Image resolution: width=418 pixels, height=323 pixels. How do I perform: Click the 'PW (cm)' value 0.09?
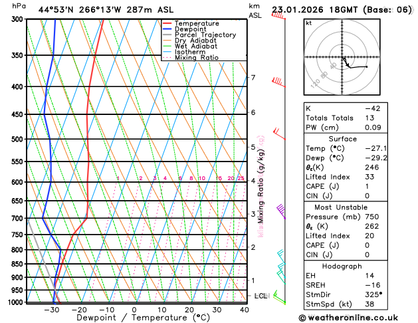pos(373,128)
